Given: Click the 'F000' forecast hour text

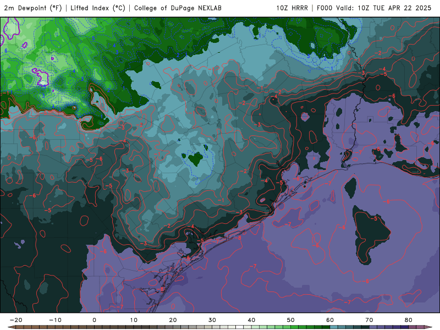Looking at the screenshot, I should (324, 8).
